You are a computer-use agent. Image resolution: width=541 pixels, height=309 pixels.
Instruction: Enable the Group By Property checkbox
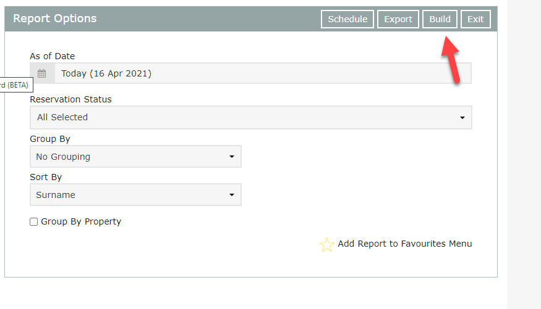click(x=34, y=222)
